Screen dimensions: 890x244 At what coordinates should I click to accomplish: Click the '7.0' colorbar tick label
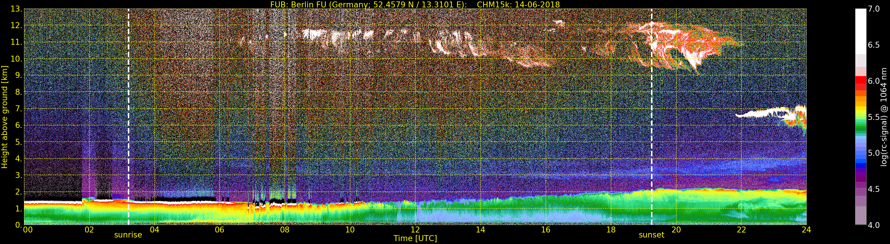pos(873,9)
